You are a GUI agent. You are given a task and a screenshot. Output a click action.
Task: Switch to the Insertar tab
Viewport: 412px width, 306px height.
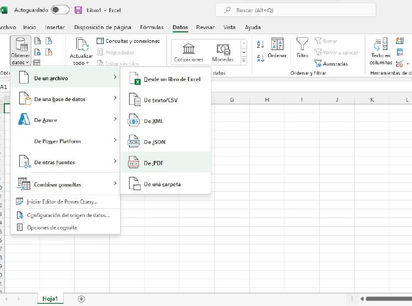point(55,27)
